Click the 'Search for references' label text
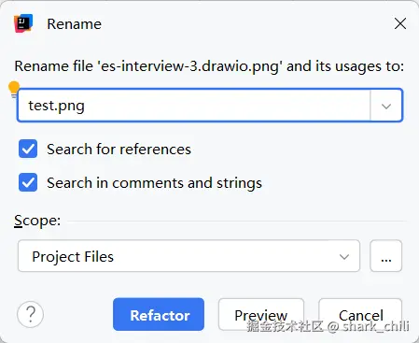Viewport: 419px width, 343px height. (119, 150)
